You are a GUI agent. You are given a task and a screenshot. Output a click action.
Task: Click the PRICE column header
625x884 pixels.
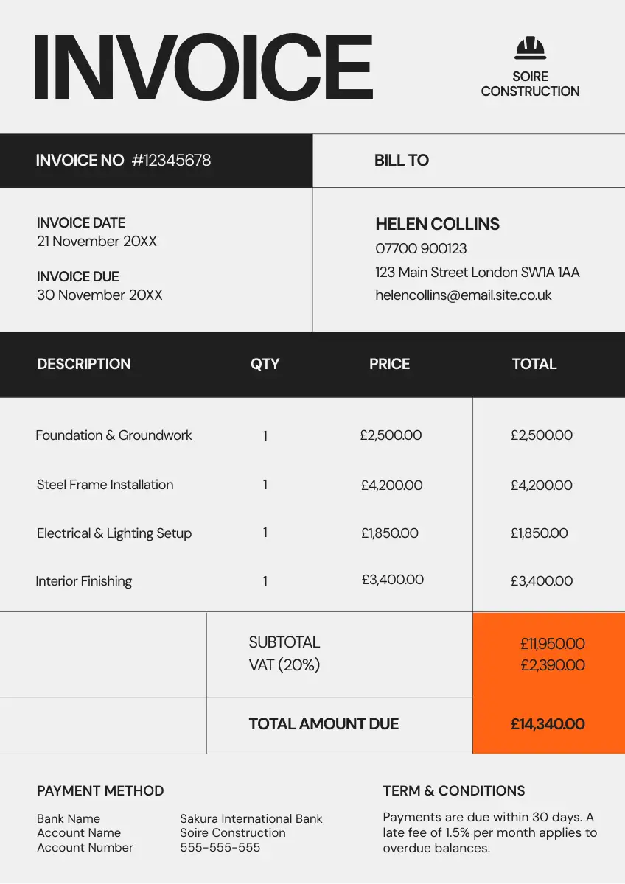tap(389, 364)
